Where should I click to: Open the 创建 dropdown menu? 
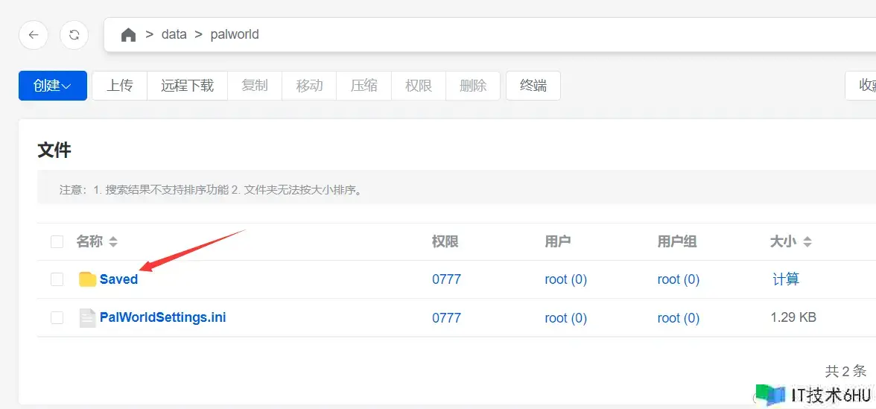(52, 86)
